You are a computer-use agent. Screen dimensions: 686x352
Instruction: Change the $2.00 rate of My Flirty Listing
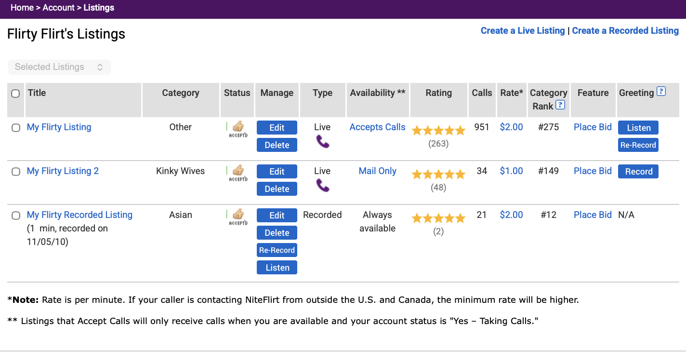511,127
